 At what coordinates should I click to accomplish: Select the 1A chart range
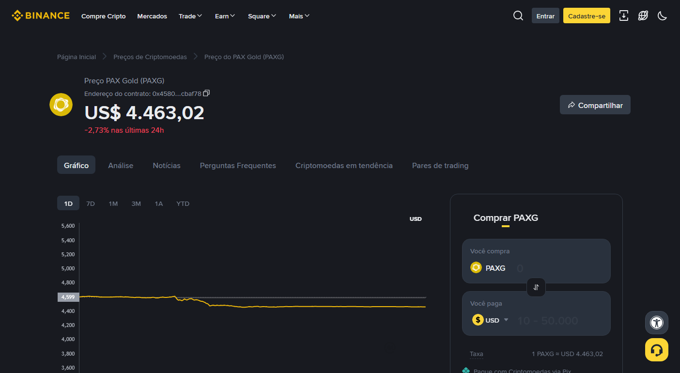(159, 203)
